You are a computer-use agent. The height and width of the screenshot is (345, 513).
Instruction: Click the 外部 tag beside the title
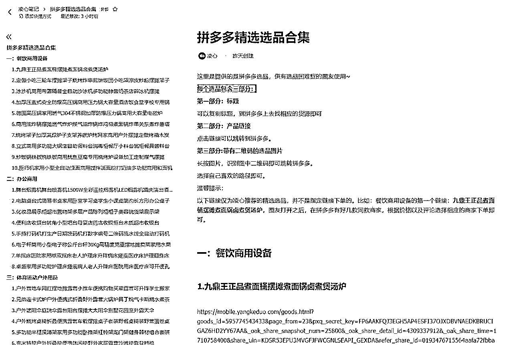(105, 9)
